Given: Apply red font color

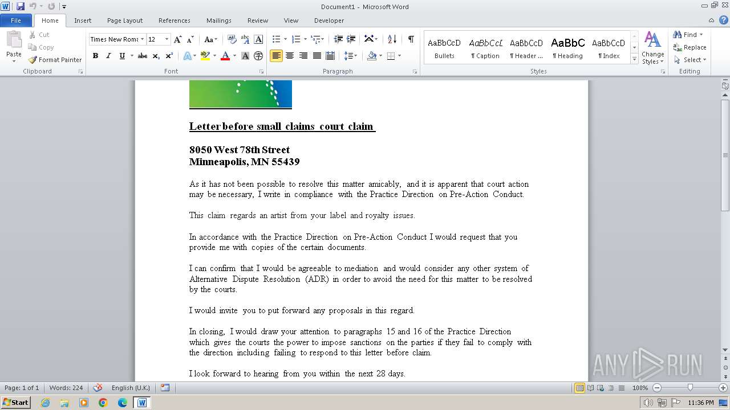Looking at the screenshot, I should (x=225, y=56).
